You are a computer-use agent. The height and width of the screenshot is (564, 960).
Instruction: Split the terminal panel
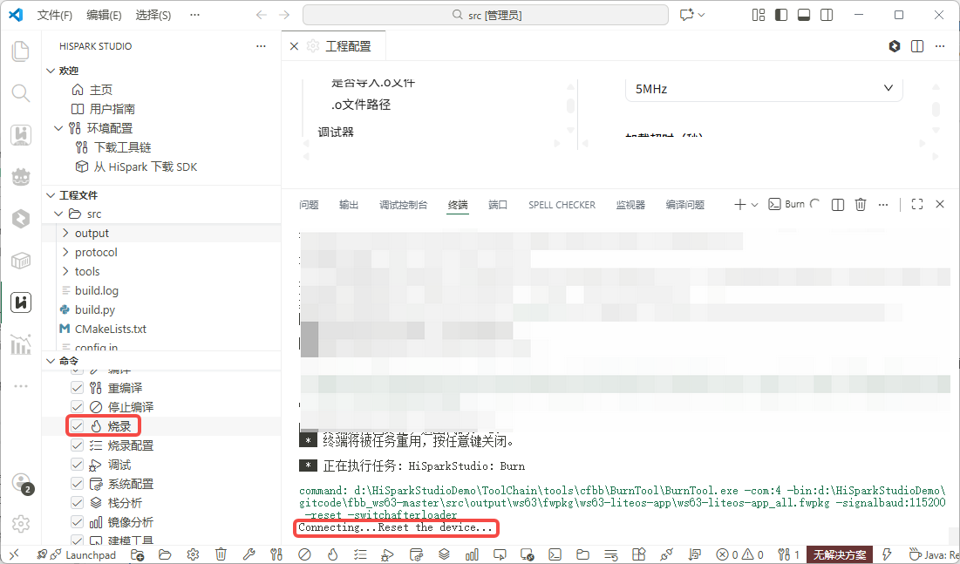pos(838,205)
